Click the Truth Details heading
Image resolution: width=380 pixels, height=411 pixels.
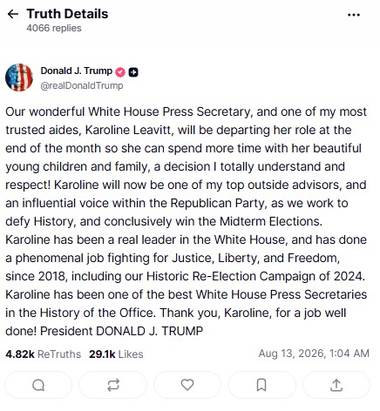pos(67,14)
